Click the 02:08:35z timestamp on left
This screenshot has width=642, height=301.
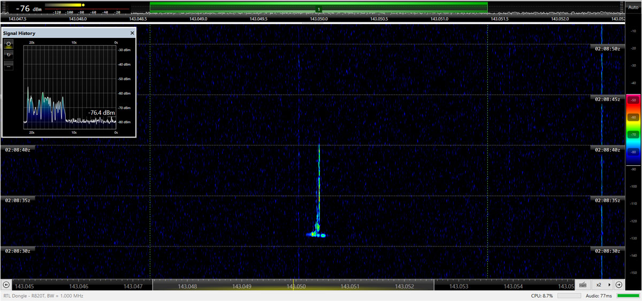[18, 200]
